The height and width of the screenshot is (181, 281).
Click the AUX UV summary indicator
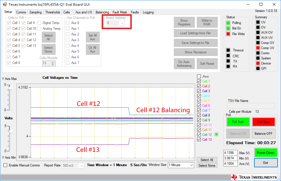(258, 37)
